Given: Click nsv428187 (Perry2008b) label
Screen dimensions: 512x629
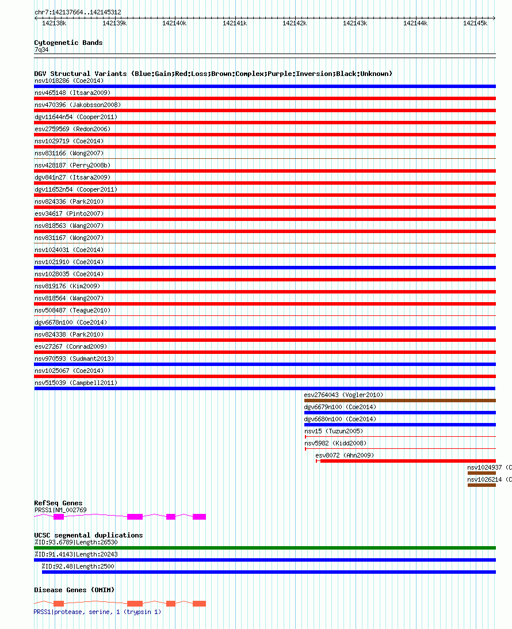Looking at the screenshot, I should pos(72,165).
